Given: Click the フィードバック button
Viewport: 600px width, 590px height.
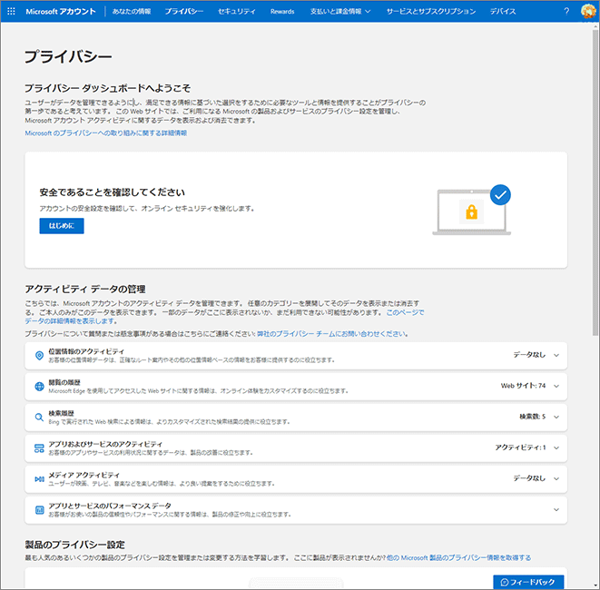Looking at the screenshot, I should point(528,582).
